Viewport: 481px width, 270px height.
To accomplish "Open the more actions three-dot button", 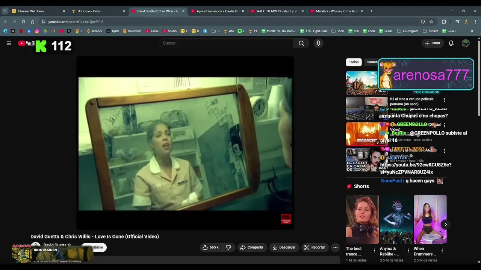I will point(335,247).
